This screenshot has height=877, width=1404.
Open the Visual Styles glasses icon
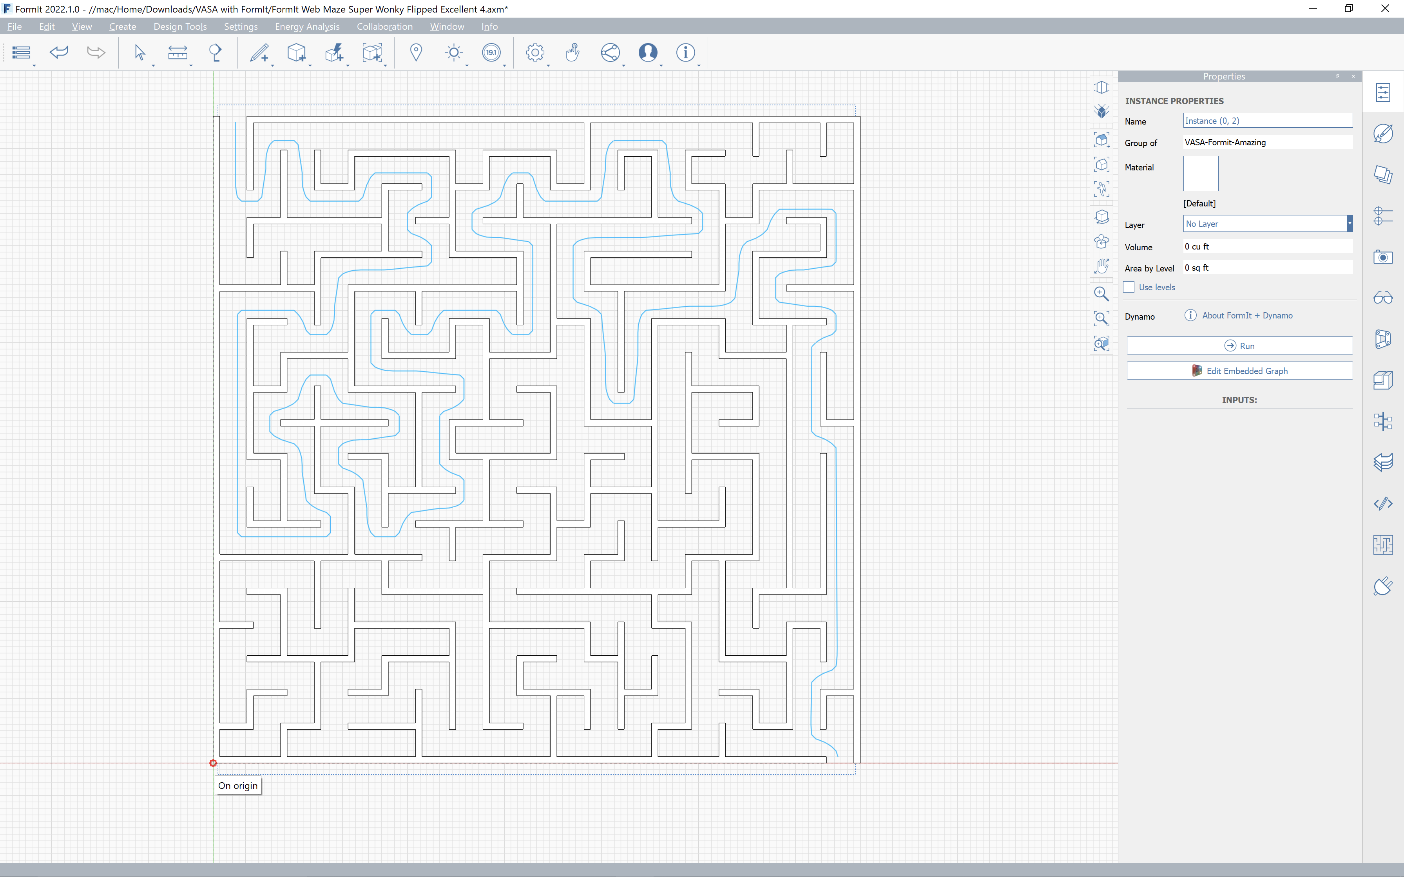(x=1383, y=298)
